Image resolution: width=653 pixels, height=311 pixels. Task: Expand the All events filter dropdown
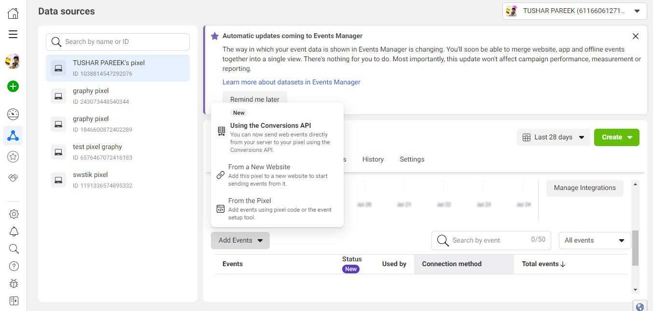(x=594, y=241)
